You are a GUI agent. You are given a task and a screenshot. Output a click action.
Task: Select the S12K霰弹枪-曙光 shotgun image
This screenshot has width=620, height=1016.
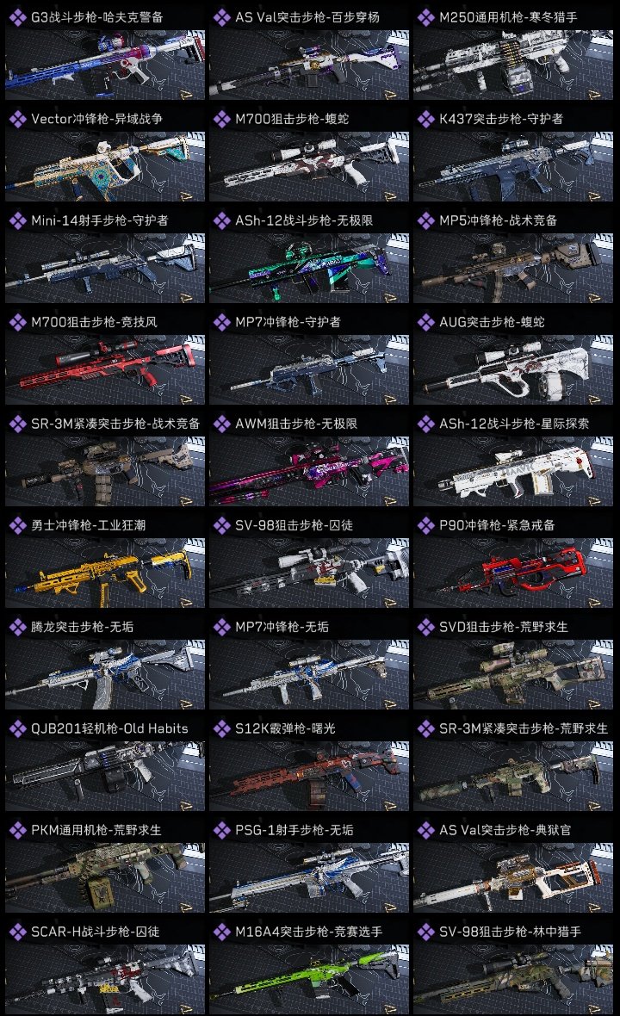pos(309,777)
